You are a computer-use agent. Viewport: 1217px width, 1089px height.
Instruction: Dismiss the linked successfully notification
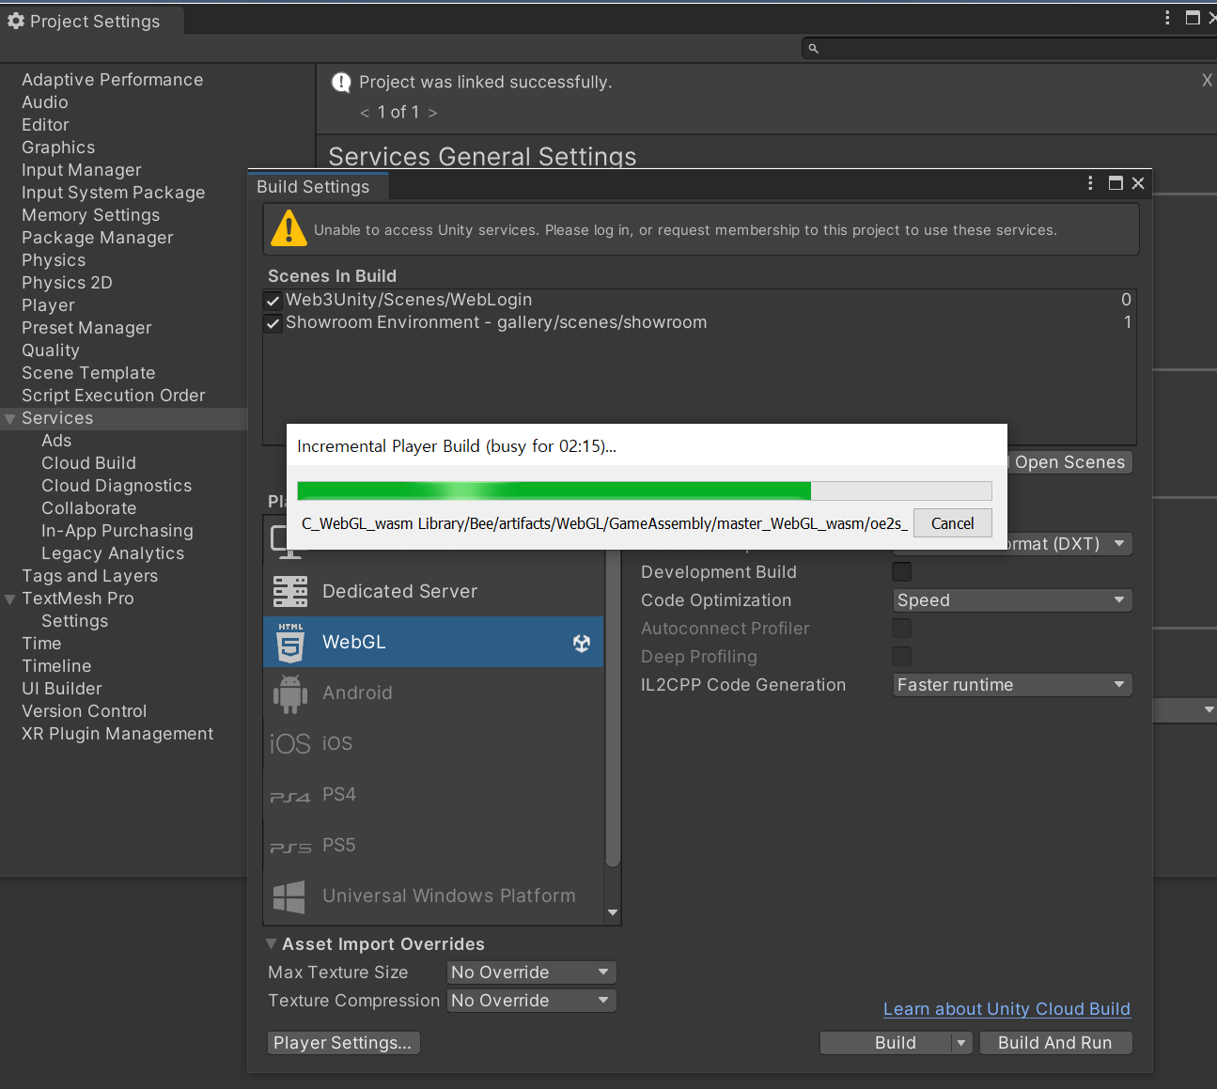click(x=1207, y=81)
